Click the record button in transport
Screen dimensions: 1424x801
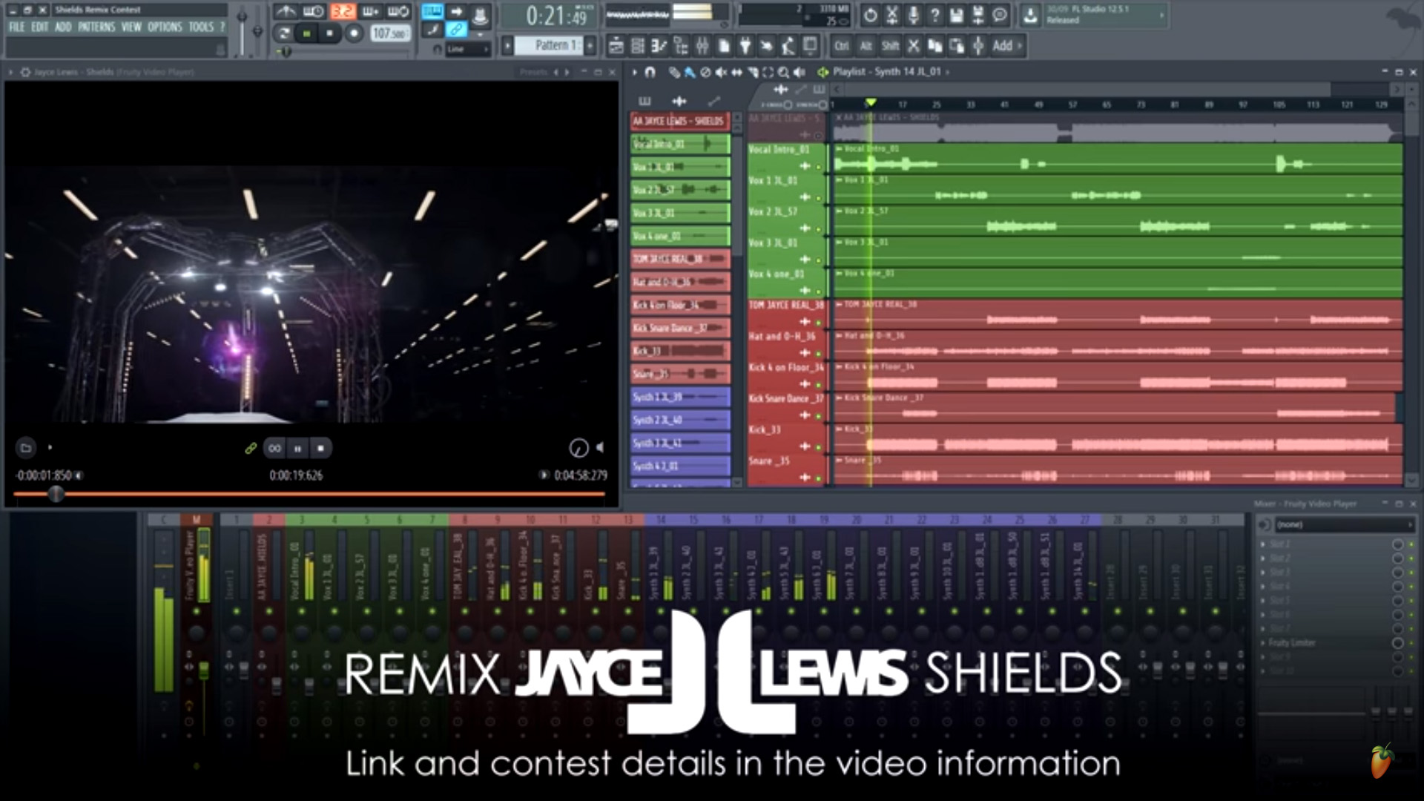point(354,33)
